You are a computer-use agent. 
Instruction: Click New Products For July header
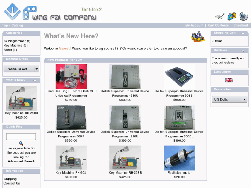tap(65, 60)
